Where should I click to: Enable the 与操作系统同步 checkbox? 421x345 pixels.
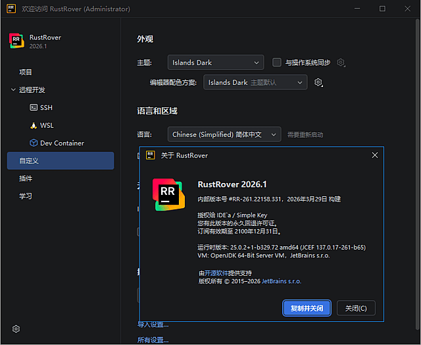coord(277,63)
